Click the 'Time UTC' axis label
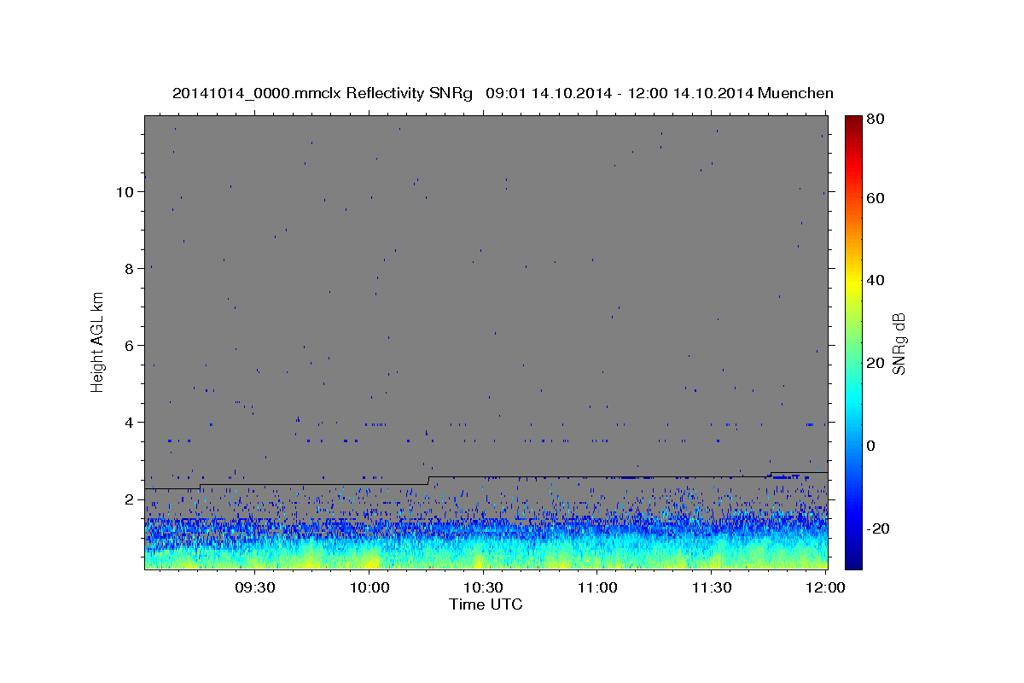 [486, 604]
